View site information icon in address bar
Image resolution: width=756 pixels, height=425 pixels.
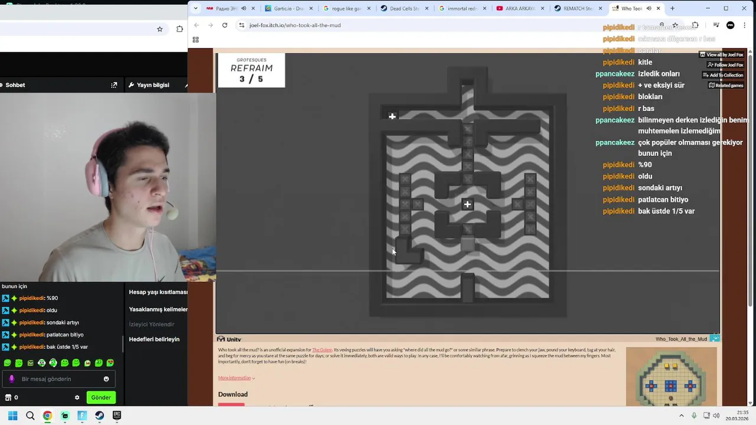[241, 25]
